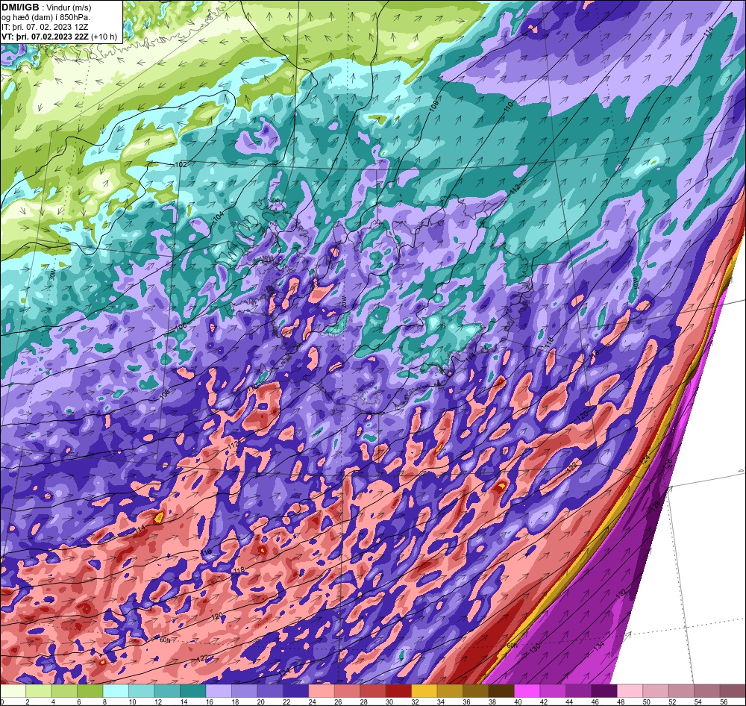The height and width of the screenshot is (706, 746).
Task: Click the 50–52 m/s dusty pink legend swatch
Action: [656, 691]
